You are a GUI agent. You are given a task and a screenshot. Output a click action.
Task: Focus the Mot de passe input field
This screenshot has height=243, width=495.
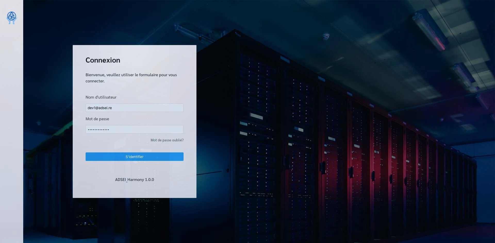(x=134, y=129)
